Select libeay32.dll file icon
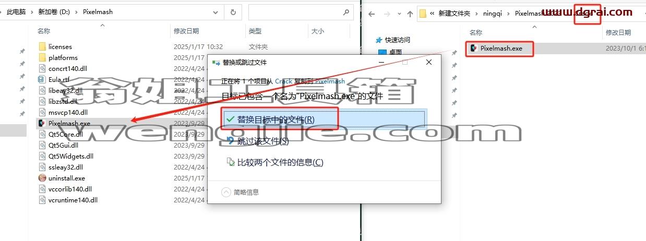This screenshot has height=241, width=646. (x=43, y=90)
